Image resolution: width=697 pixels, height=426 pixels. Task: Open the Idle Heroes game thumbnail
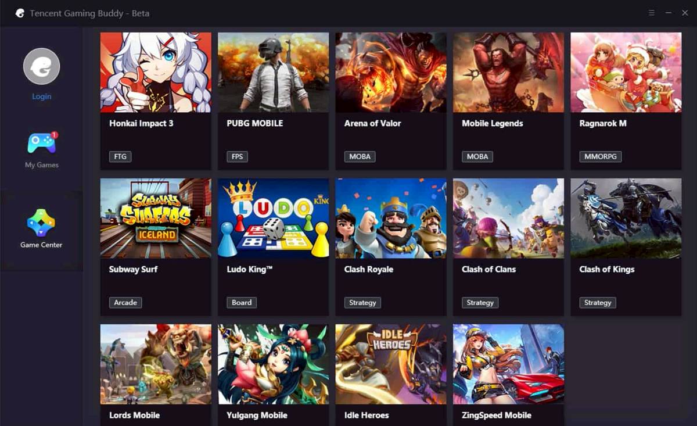[x=391, y=364]
